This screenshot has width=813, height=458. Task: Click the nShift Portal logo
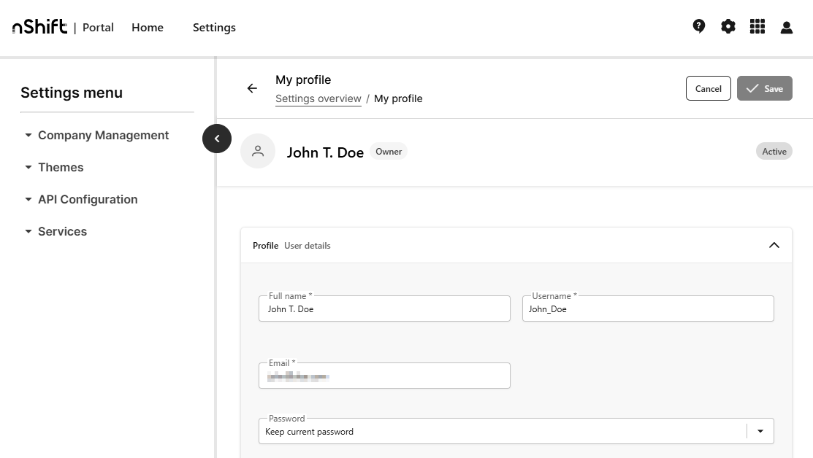(x=39, y=26)
